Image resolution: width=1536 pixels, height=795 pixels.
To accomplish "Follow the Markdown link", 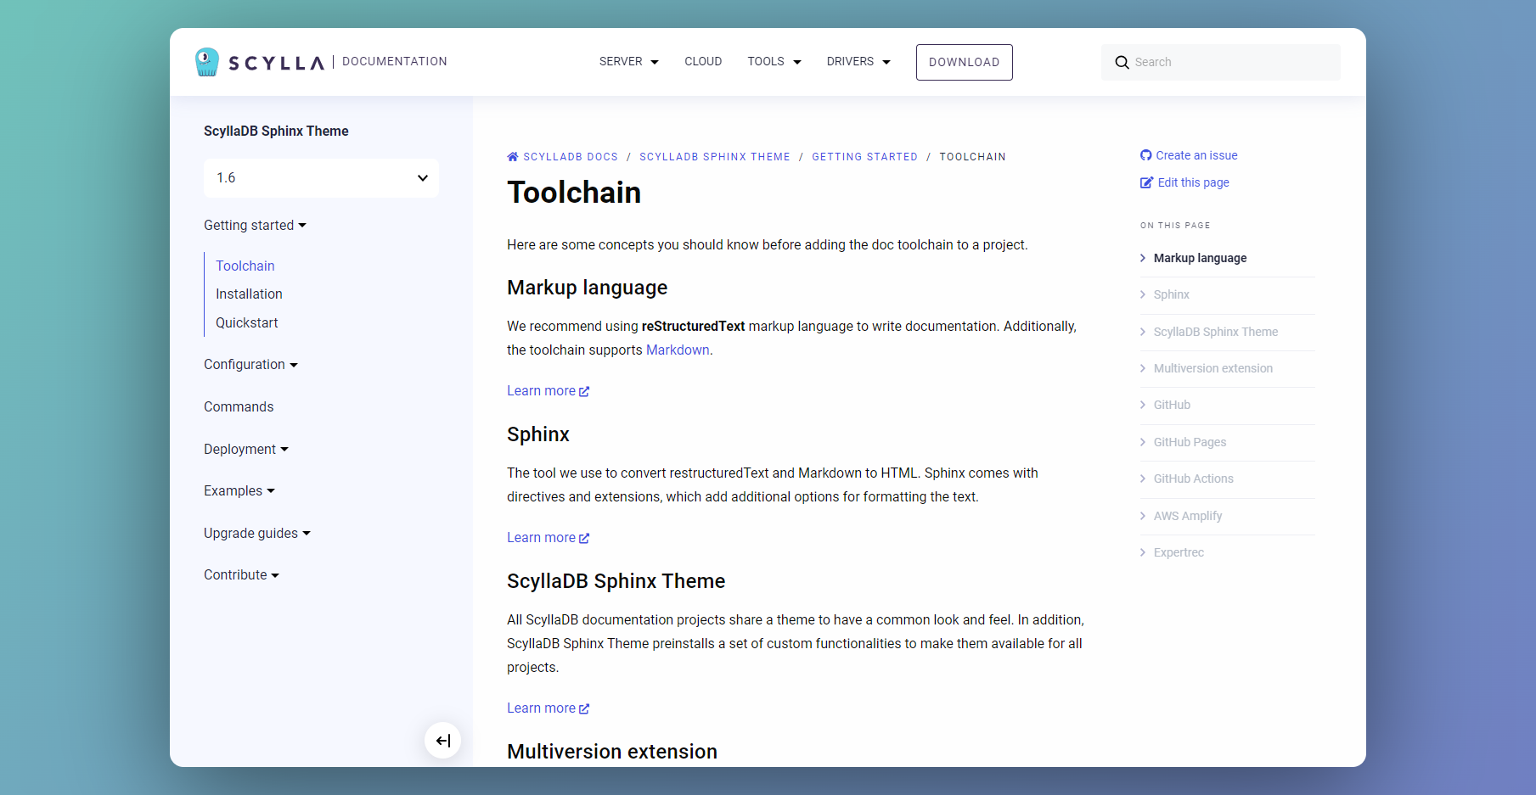I will [x=678, y=350].
